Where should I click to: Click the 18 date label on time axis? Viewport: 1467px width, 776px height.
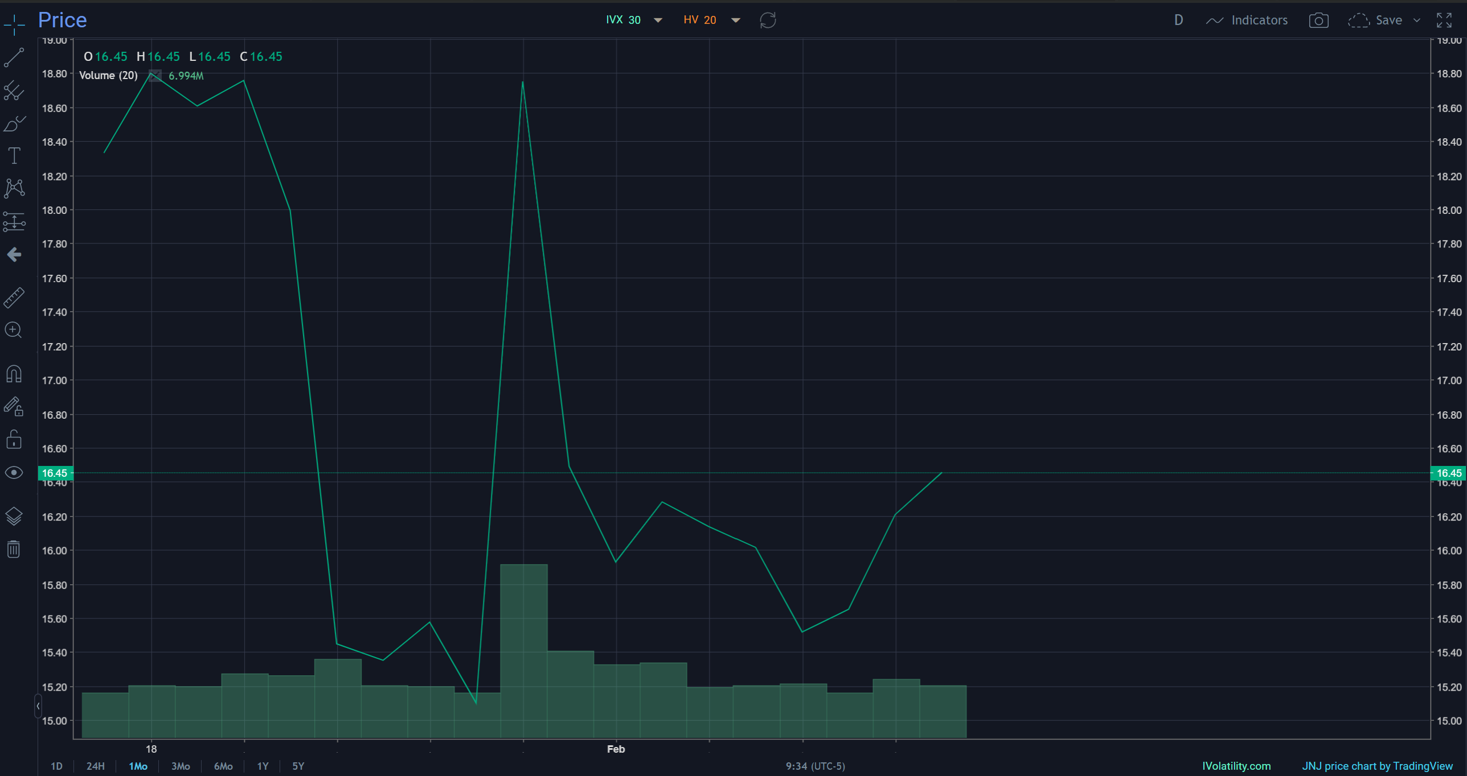(151, 749)
